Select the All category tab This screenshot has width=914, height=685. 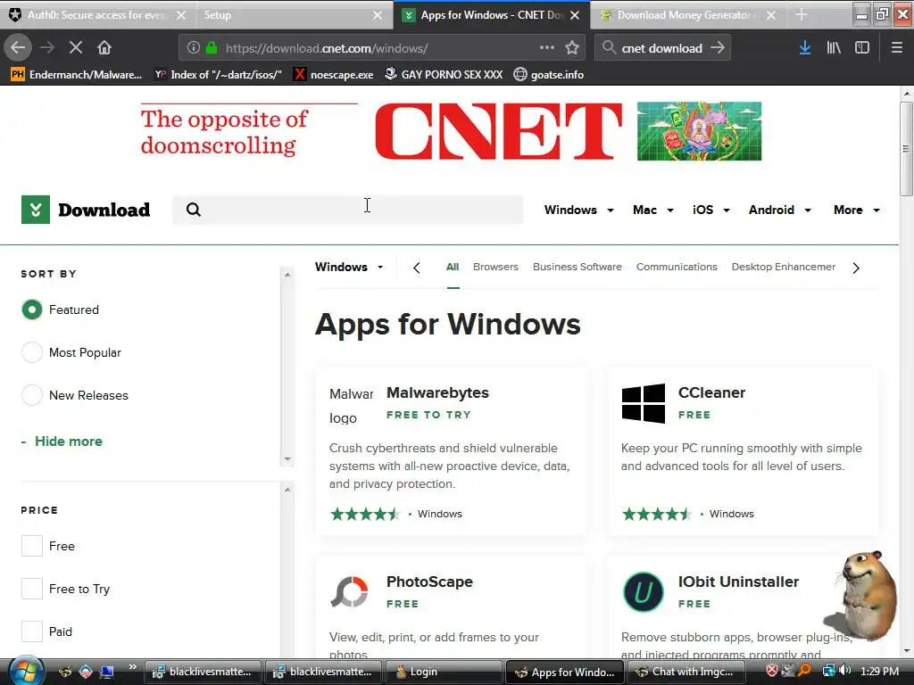pyautogui.click(x=453, y=267)
